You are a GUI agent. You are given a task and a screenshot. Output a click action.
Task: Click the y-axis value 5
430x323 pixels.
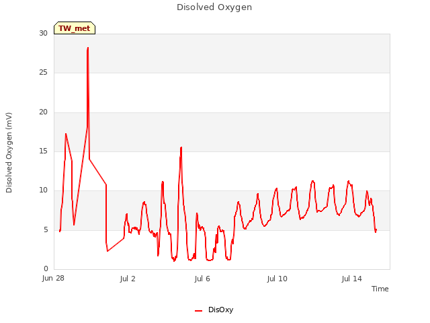46,229
